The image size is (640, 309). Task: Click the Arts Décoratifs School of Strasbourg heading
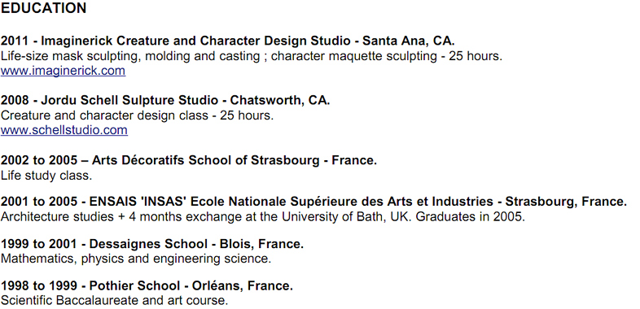pos(189,160)
